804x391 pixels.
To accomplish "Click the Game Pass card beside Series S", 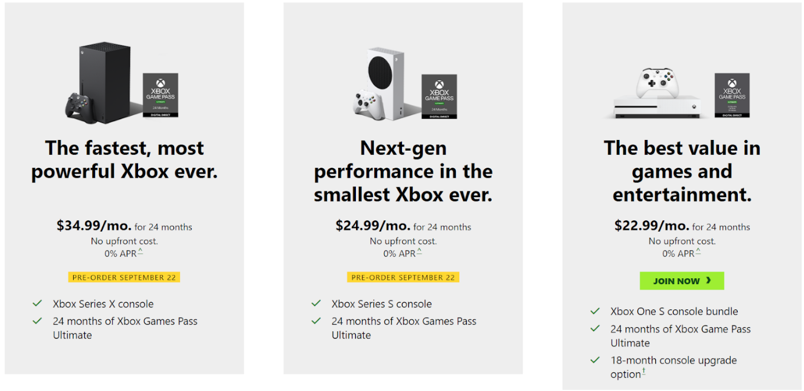I will [439, 96].
